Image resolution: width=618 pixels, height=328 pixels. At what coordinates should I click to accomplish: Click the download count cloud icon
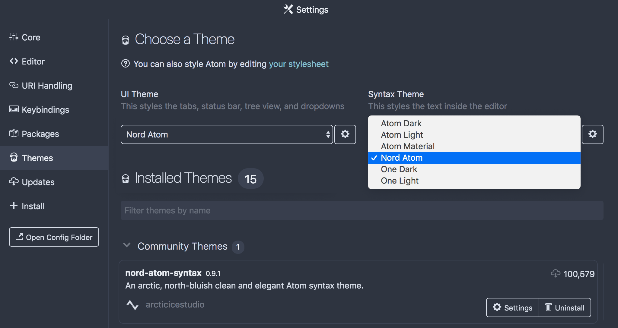(x=556, y=273)
